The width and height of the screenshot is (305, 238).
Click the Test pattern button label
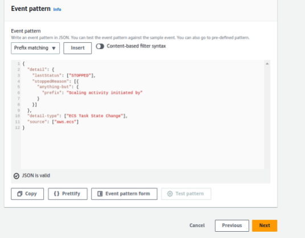coord(189,194)
